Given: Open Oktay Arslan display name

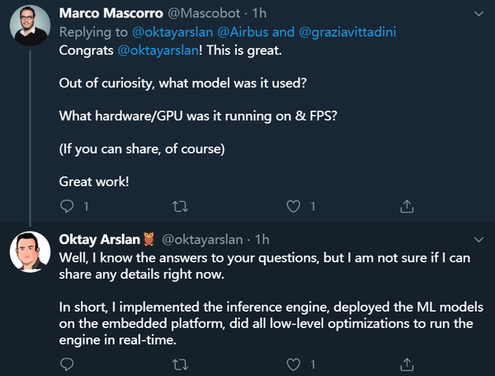Looking at the screenshot, I should click(100, 240).
